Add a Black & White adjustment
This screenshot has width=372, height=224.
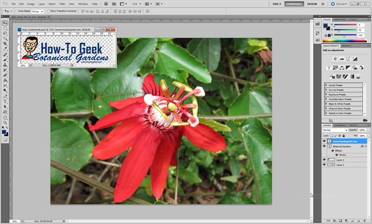click(348, 68)
